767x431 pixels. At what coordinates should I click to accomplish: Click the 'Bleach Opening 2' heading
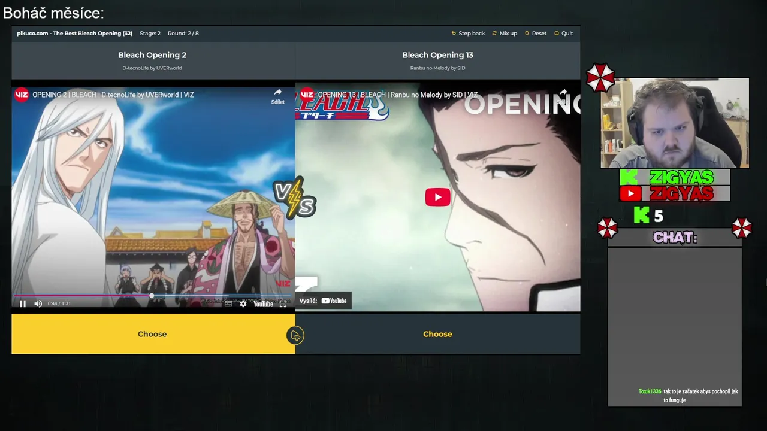[152, 55]
